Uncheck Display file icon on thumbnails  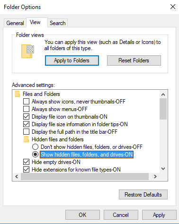coord(26,117)
